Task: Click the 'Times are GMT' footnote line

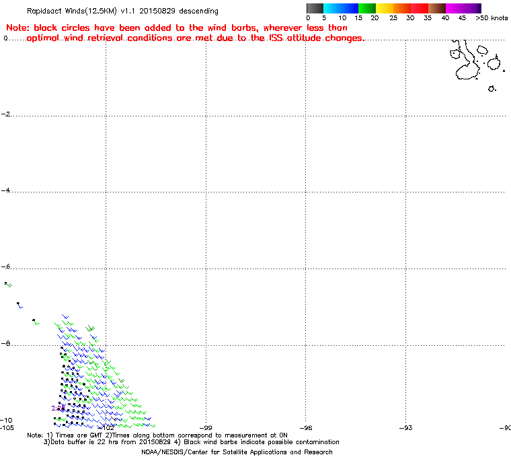Action: point(157,435)
